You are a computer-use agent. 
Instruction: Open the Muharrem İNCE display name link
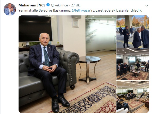coord(32,5)
